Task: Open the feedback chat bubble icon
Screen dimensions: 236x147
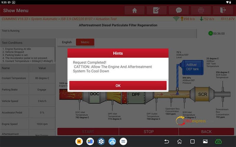Action: click(x=179, y=10)
